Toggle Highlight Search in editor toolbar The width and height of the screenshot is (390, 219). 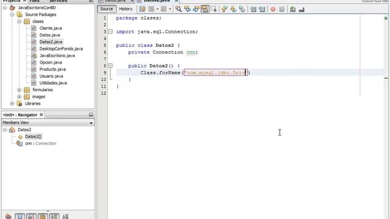[205, 9]
